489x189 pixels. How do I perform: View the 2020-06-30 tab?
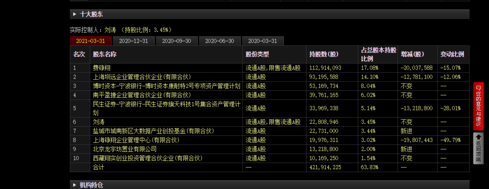[220, 41]
